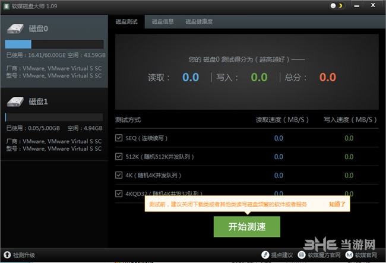Select the 磁盘0 drive icon

pos(15,28)
